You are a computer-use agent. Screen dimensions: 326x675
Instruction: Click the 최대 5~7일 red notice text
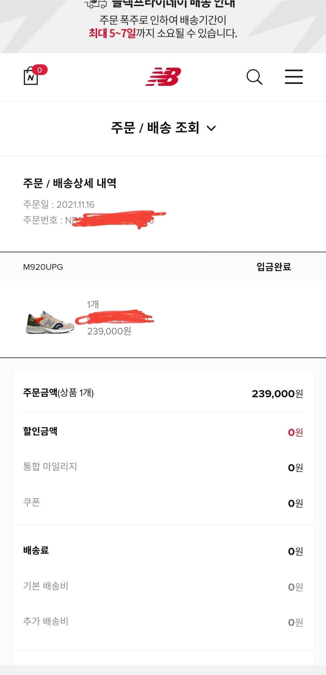(x=112, y=33)
